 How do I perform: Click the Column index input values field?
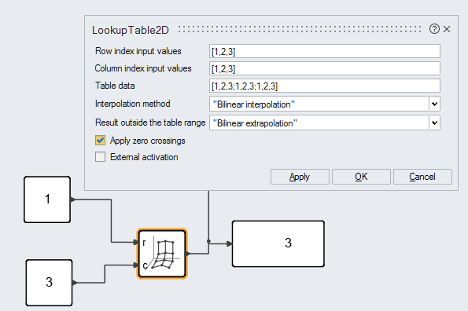coord(325,68)
